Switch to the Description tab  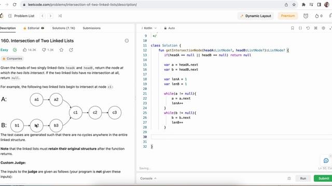pyautogui.click(x=8, y=28)
